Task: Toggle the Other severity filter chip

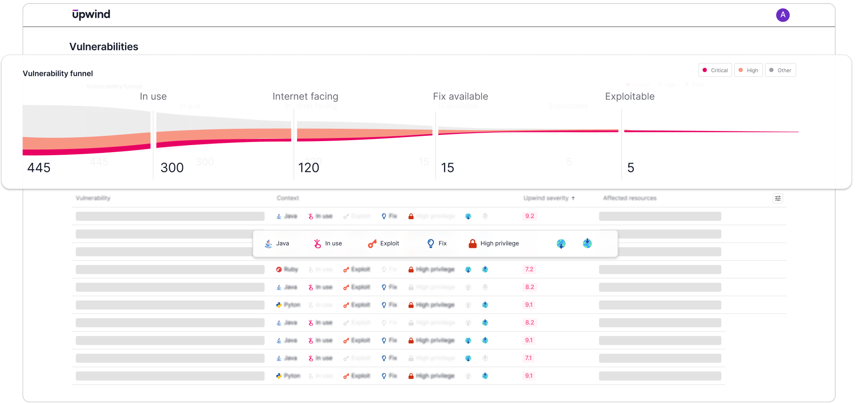Action: coord(780,70)
